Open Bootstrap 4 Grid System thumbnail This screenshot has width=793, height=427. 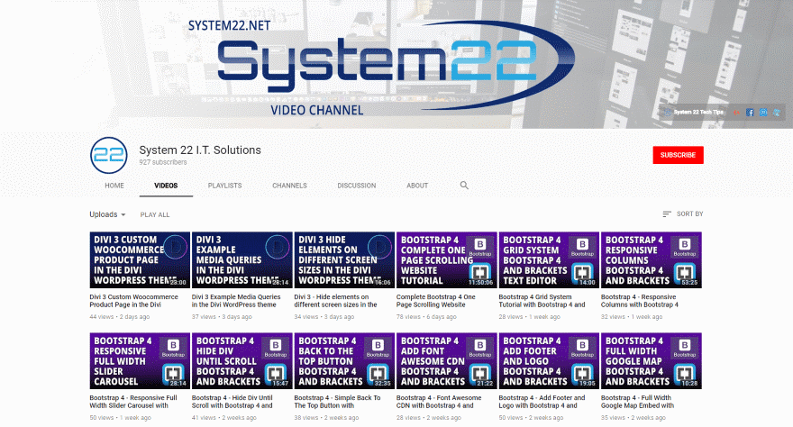[549, 259]
